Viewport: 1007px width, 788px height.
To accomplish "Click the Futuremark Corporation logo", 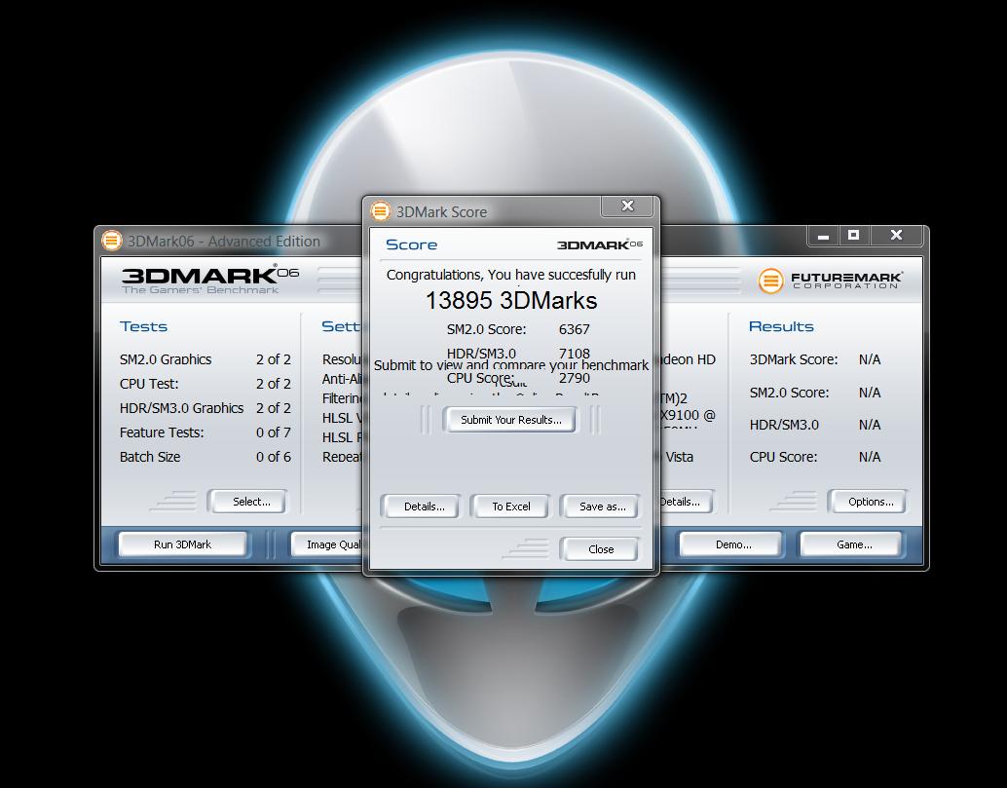I will point(830,281).
